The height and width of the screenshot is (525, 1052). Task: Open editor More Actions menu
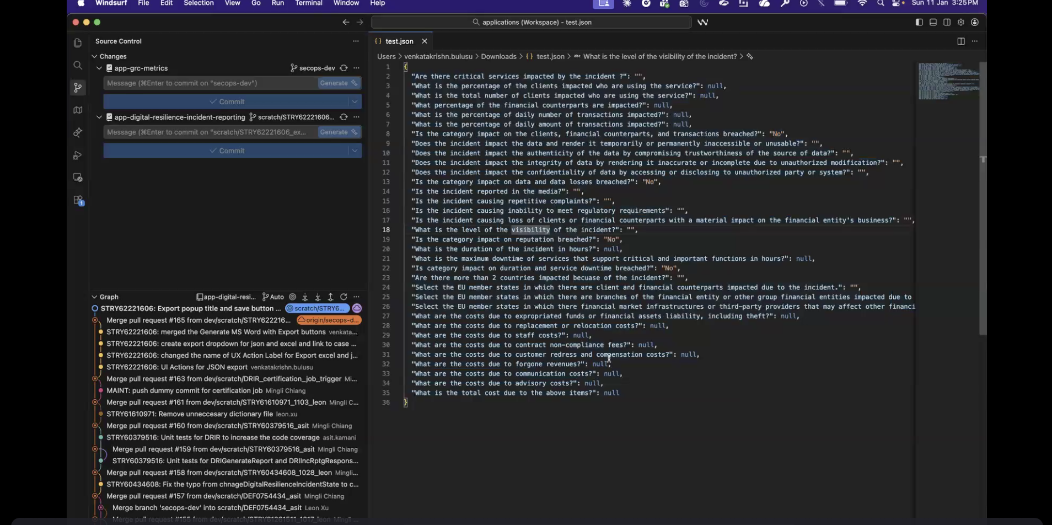click(975, 41)
